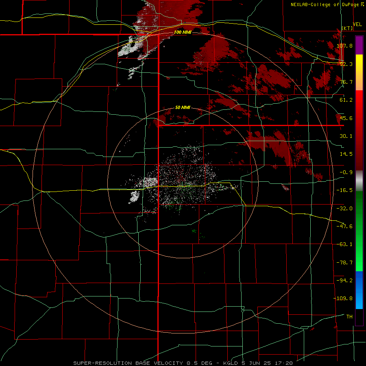The height and width of the screenshot is (366, 366).
Task: Click the 45.6 velocity scale value
Action: tap(346, 118)
